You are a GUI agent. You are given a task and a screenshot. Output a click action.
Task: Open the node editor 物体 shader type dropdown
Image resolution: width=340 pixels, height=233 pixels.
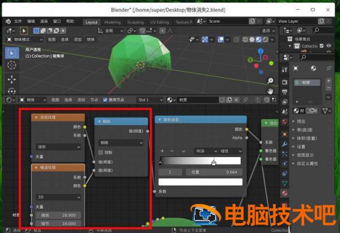coord(33,100)
